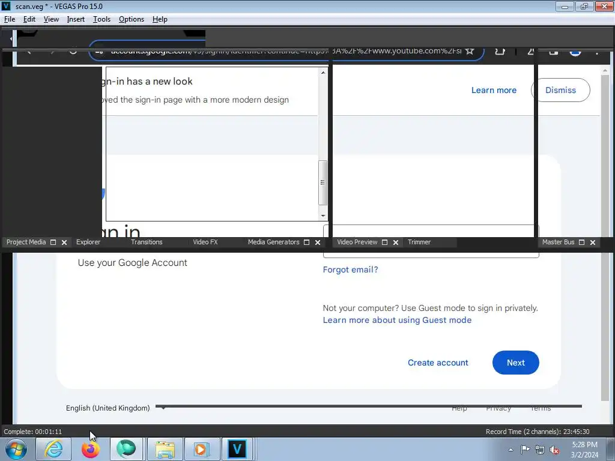
Task: Dismiss the new look banner
Action: [x=560, y=90]
